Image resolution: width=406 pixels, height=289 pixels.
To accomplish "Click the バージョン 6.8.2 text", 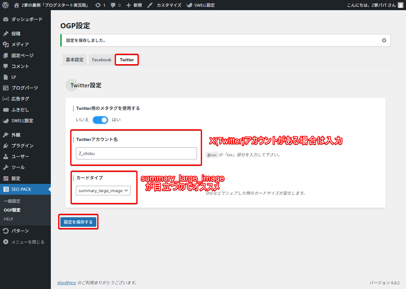I will (x=384, y=283).
